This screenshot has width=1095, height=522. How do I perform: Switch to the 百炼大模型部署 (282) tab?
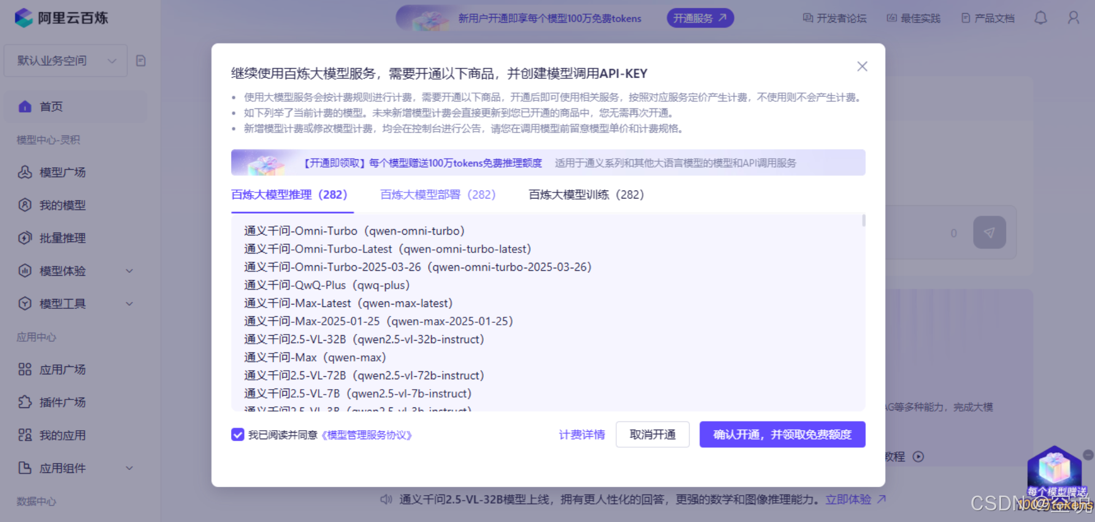[x=438, y=195]
